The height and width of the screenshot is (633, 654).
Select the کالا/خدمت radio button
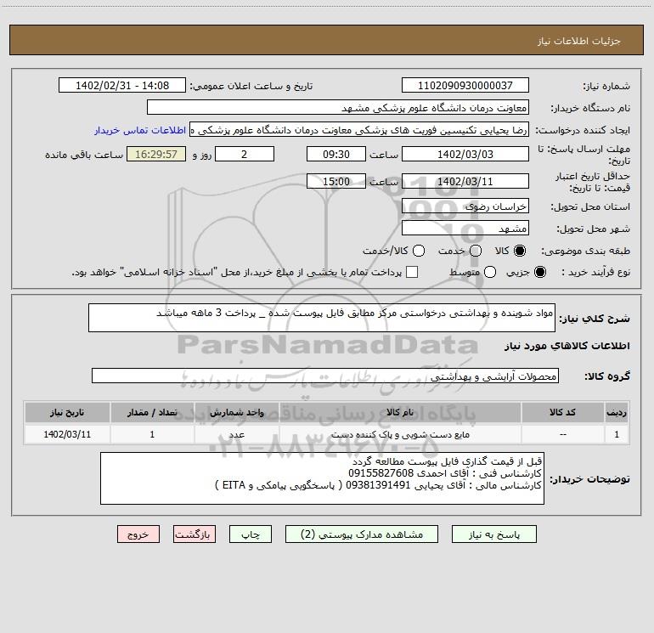click(419, 251)
